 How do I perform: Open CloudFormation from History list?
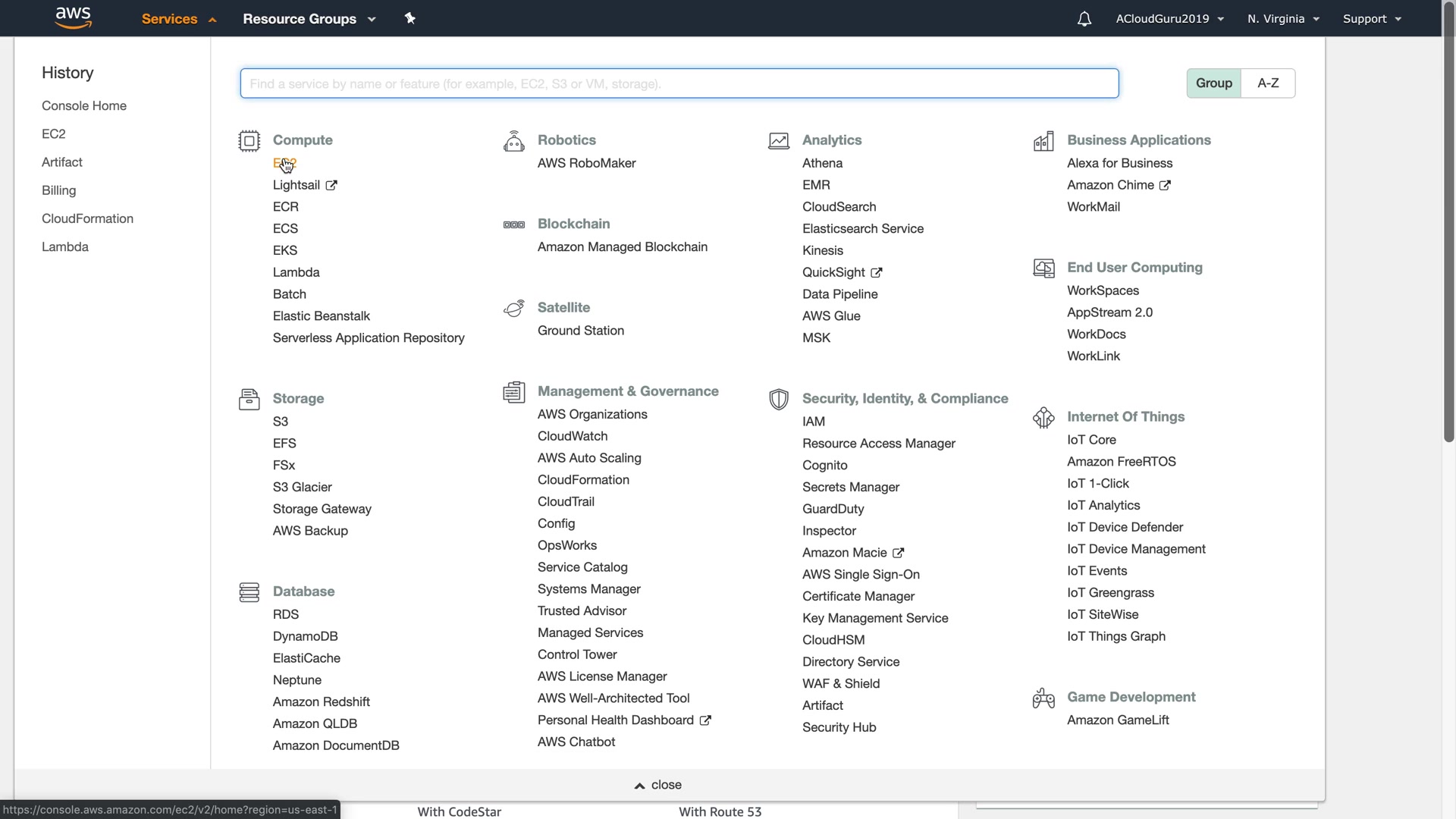pos(87,219)
